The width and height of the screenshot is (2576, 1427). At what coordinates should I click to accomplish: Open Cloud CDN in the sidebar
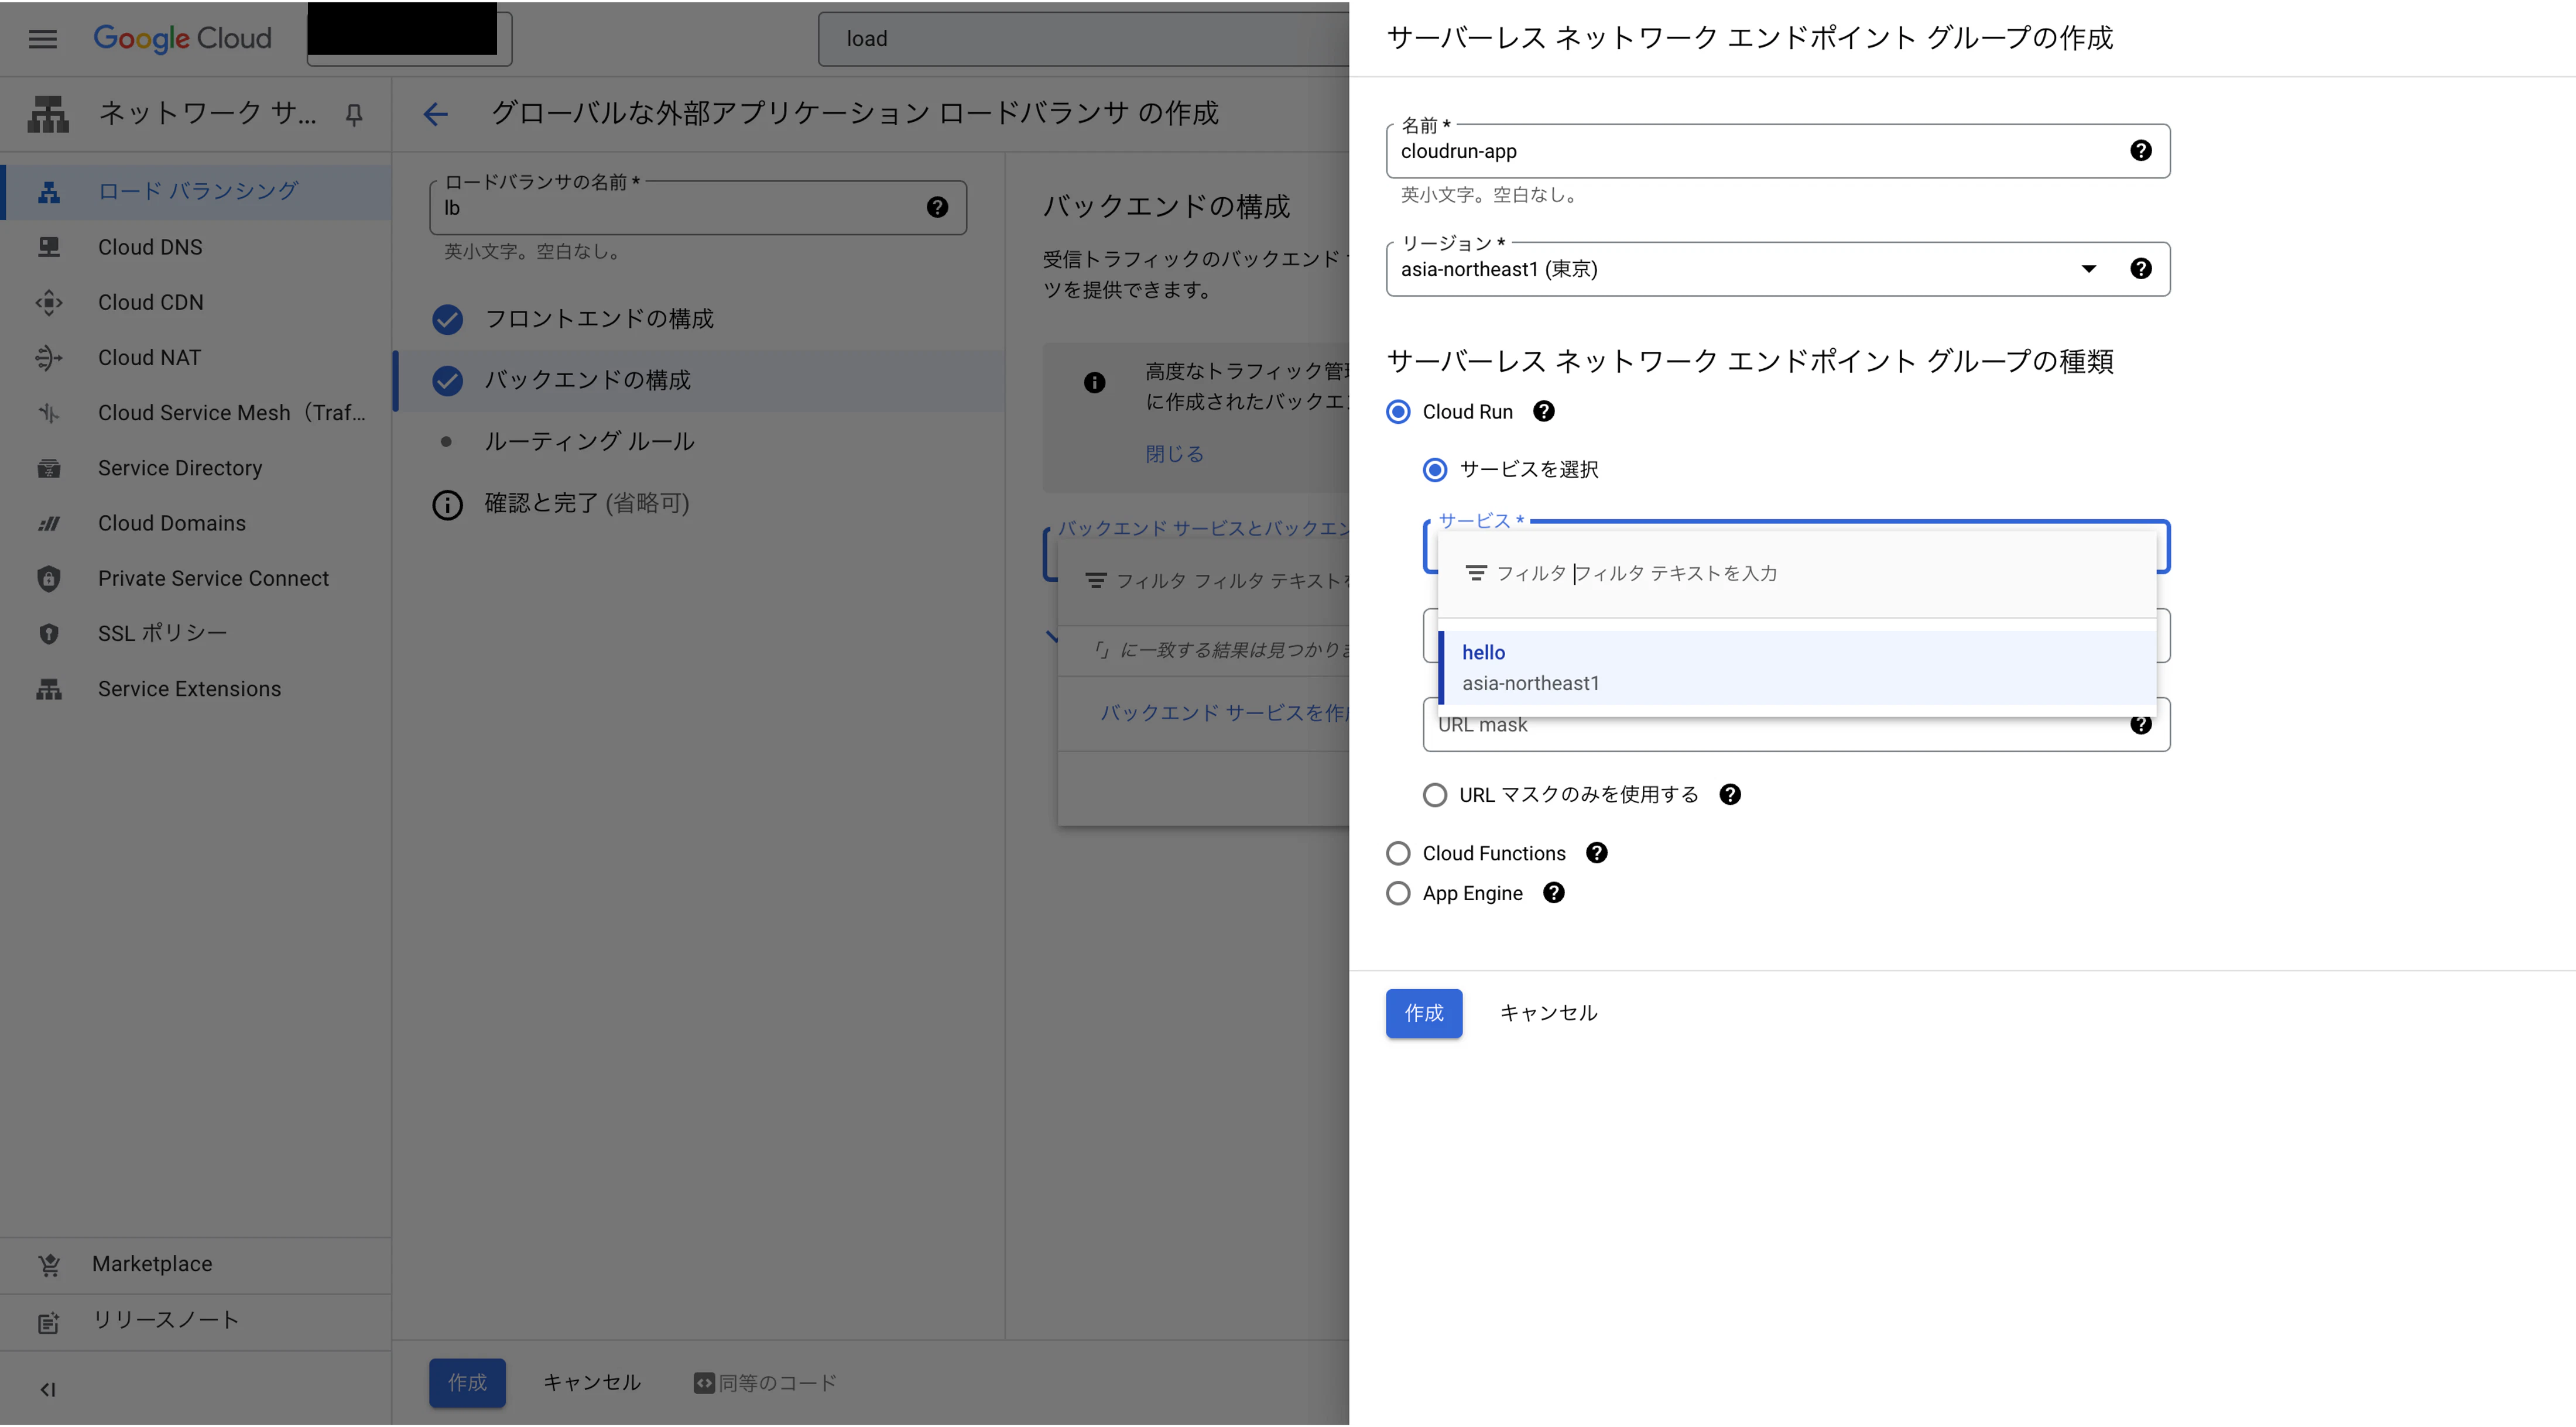click(x=197, y=302)
